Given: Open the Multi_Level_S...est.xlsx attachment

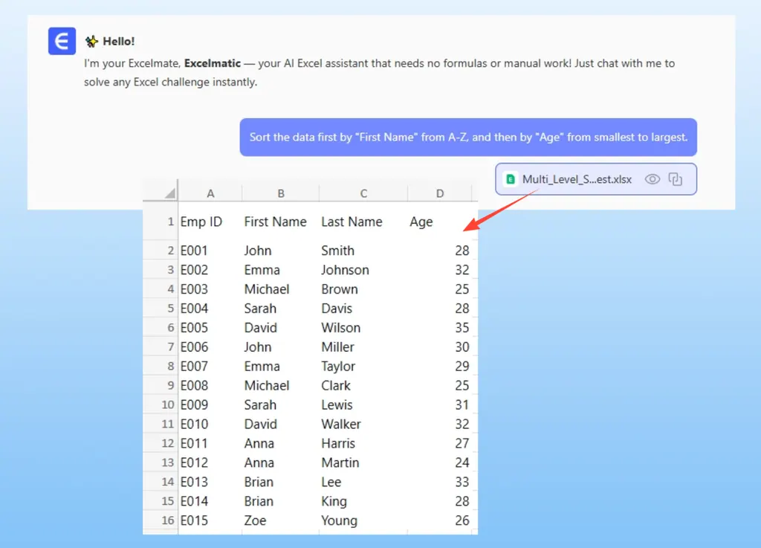Looking at the screenshot, I should coord(577,179).
